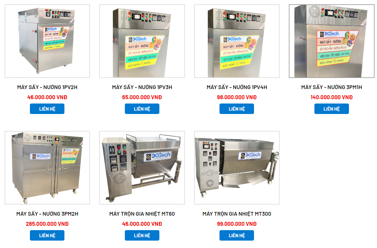Open the MÁY SẤY - NƯỚNG 1PV2H product image

[x=47, y=41]
